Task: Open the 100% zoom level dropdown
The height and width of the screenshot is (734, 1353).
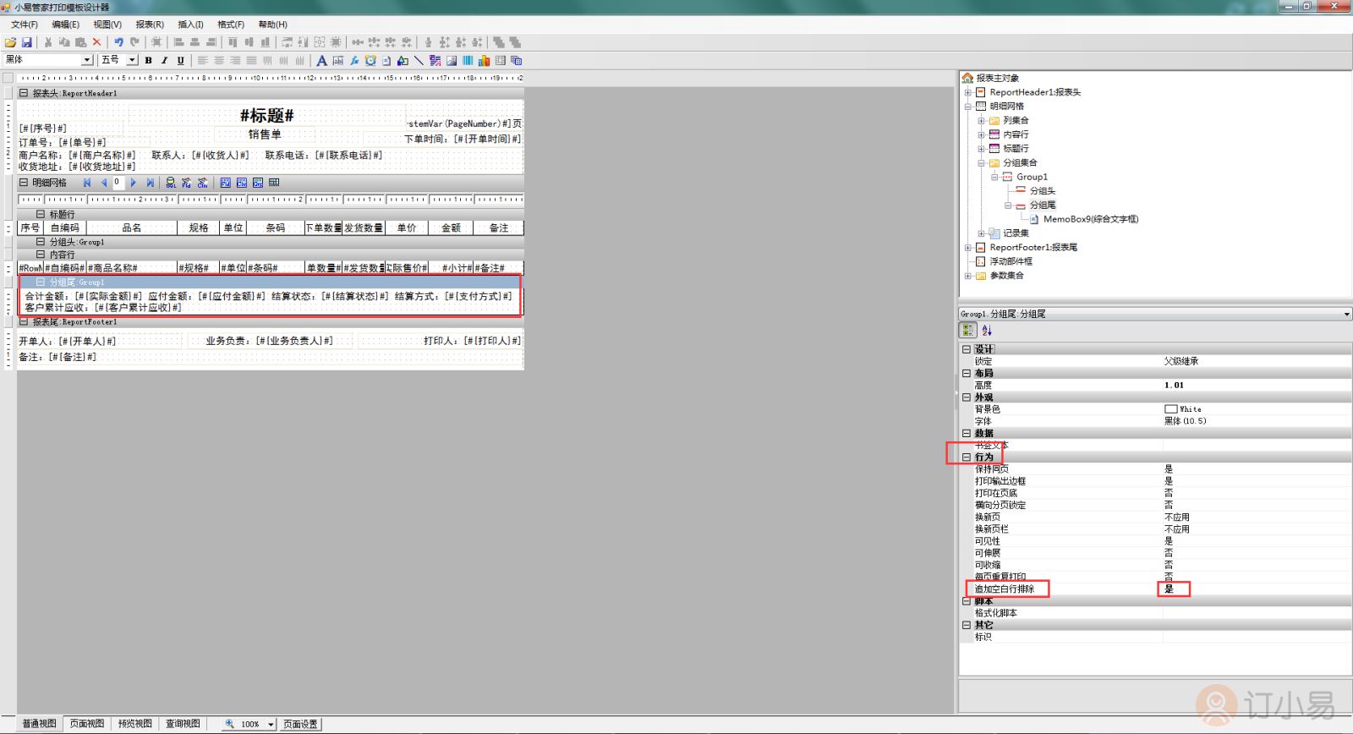Action: [x=271, y=725]
